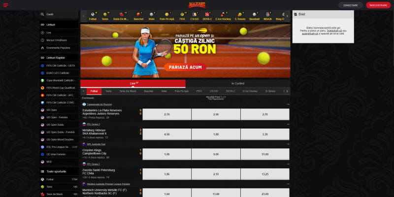Open FIFA CM Calificări - AFC quick link

click(x=59, y=95)
